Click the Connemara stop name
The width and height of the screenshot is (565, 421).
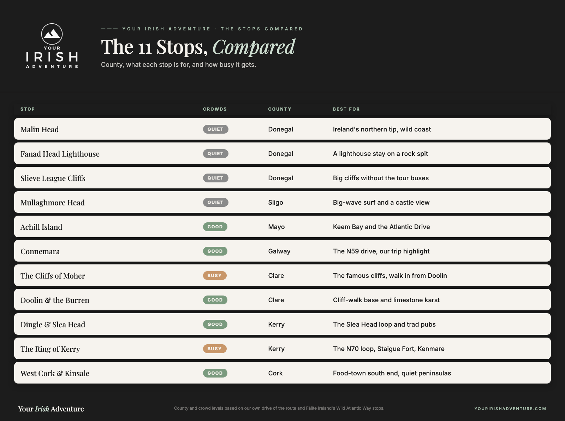40,251
